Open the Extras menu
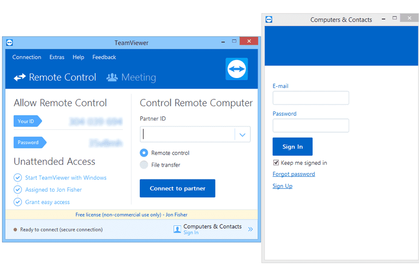Viewport: 419px width, 280px height. pyautogui.click(x=57, y=57)
